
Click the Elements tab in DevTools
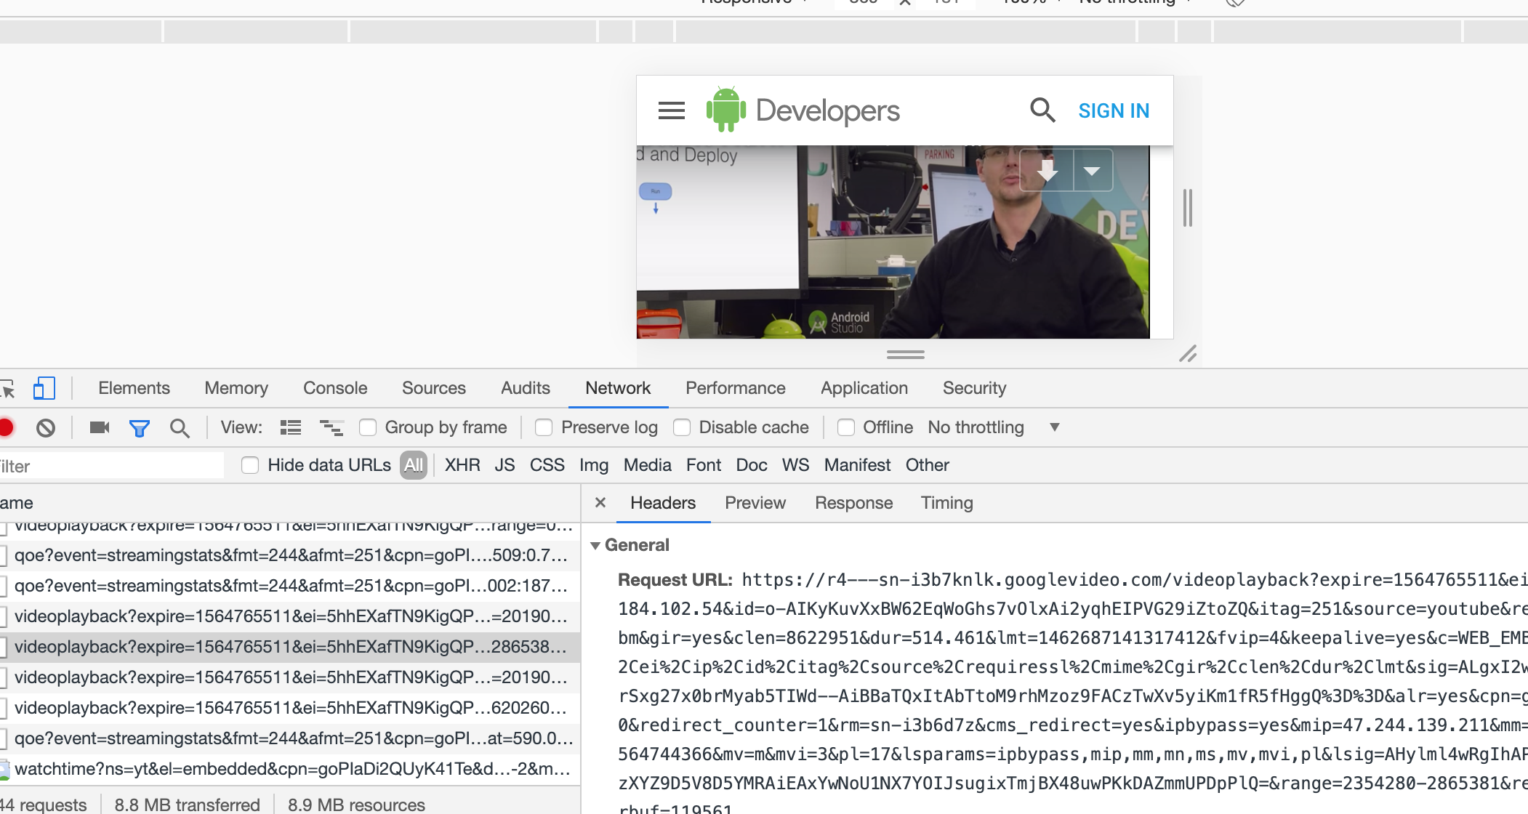click(x=134, y=388)
